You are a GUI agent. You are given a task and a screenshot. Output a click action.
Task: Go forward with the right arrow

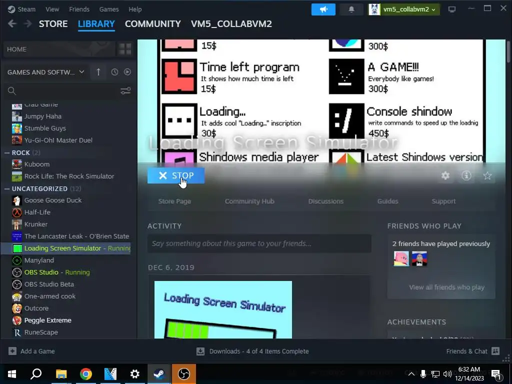point(28,24)
